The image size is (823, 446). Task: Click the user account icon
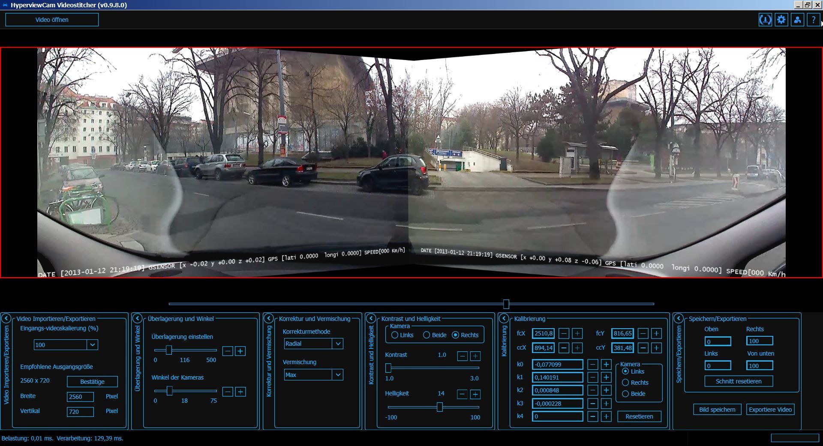click(x=797, y=20)
